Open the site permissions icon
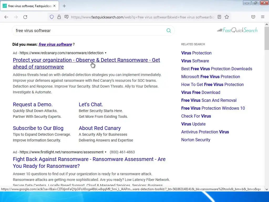269x202 pixels. click(x=66, y=17)
